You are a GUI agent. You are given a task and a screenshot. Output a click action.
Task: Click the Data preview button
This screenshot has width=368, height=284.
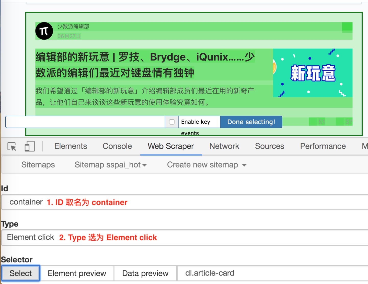145,273
